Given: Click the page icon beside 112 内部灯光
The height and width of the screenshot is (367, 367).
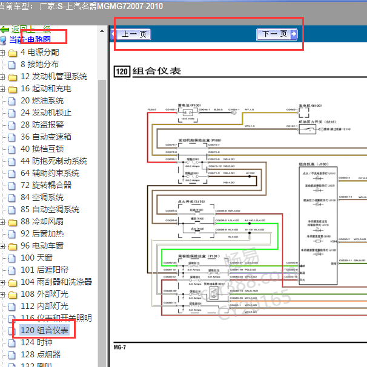Looking at the screenshot, I should 12,307.
